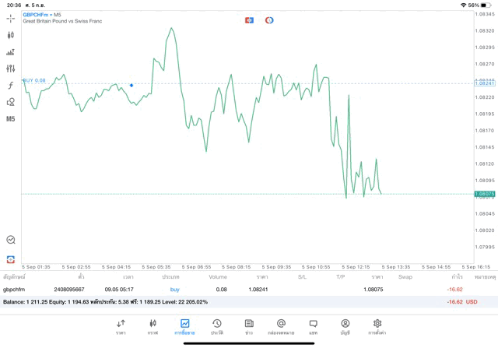Tap the chart search icon at lower left
This screenshot has height=348, width=498.
click(10, 240)
